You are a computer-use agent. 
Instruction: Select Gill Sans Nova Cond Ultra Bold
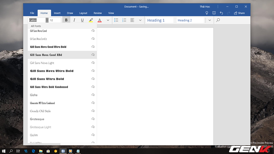[x=62, y=47]
